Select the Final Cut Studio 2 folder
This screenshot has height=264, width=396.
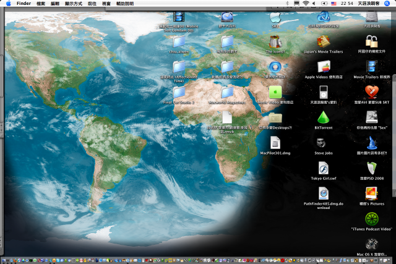(179, 92)
